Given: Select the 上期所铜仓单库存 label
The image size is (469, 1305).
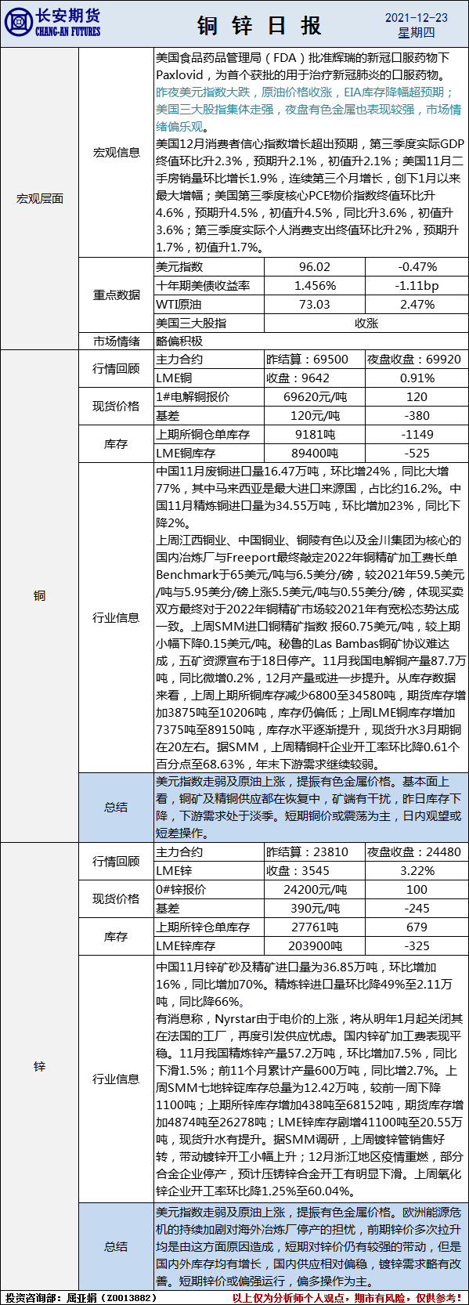Looking at the screenshot, I should 203,434.
